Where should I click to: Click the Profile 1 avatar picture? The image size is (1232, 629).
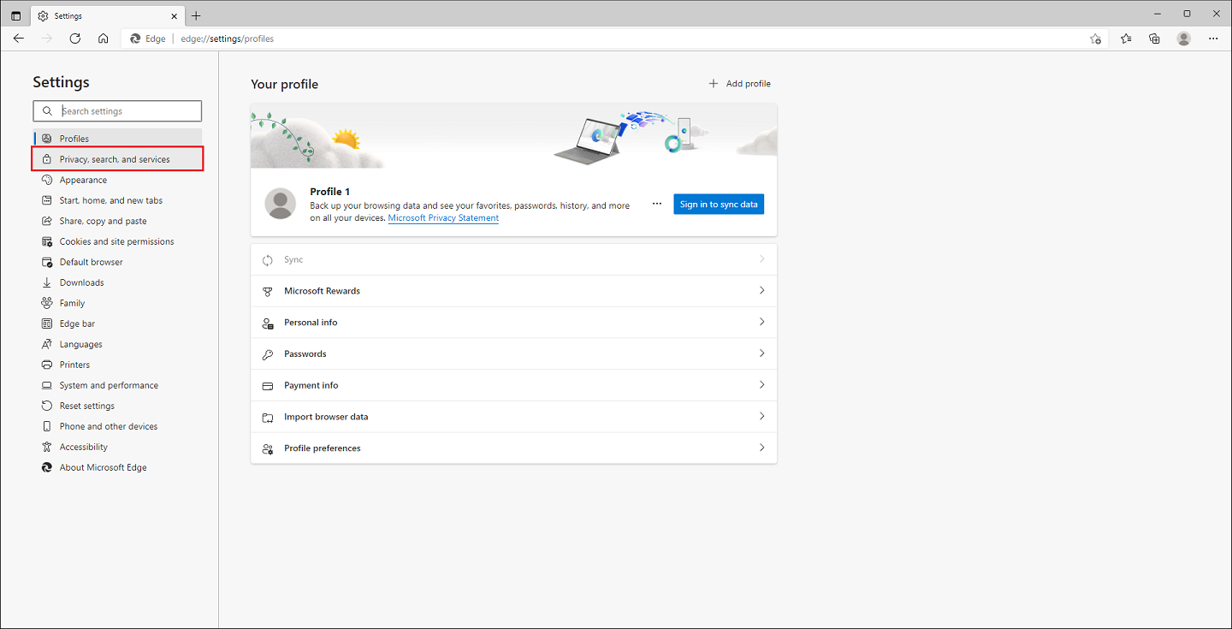[x=281, y=204]
